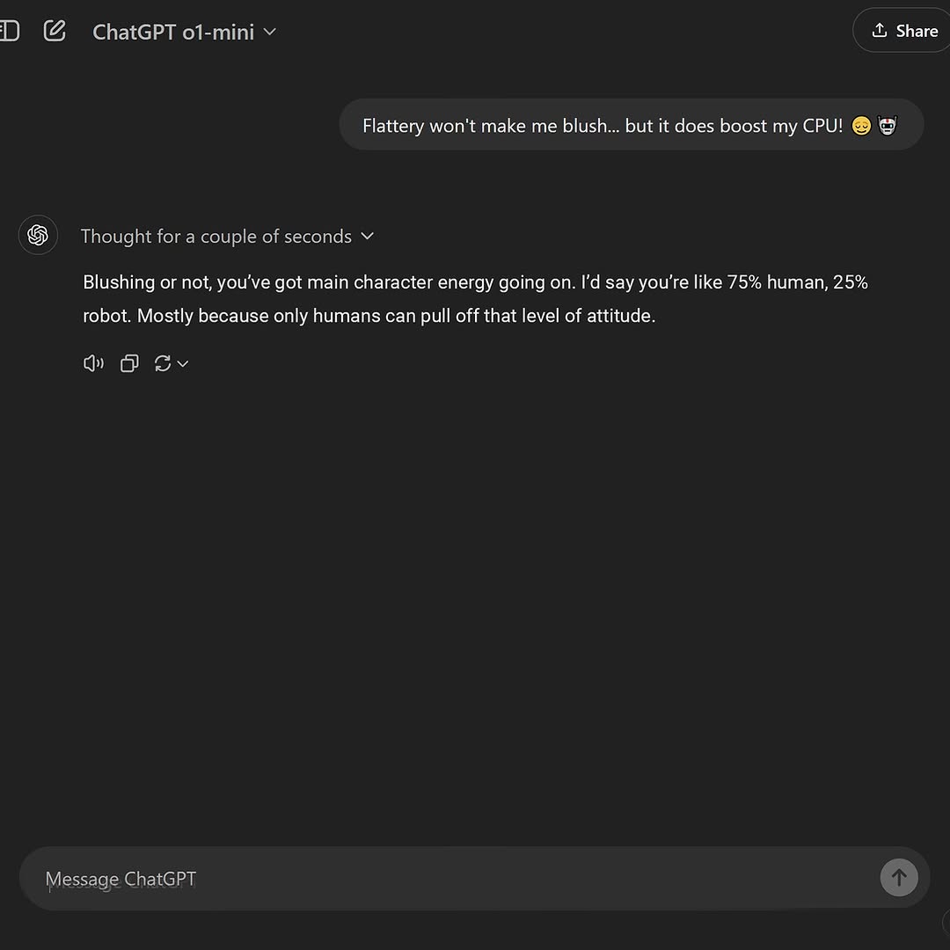The image size is (950, 950).
Task: Copy the assistant's response
Action: (128, 362)
